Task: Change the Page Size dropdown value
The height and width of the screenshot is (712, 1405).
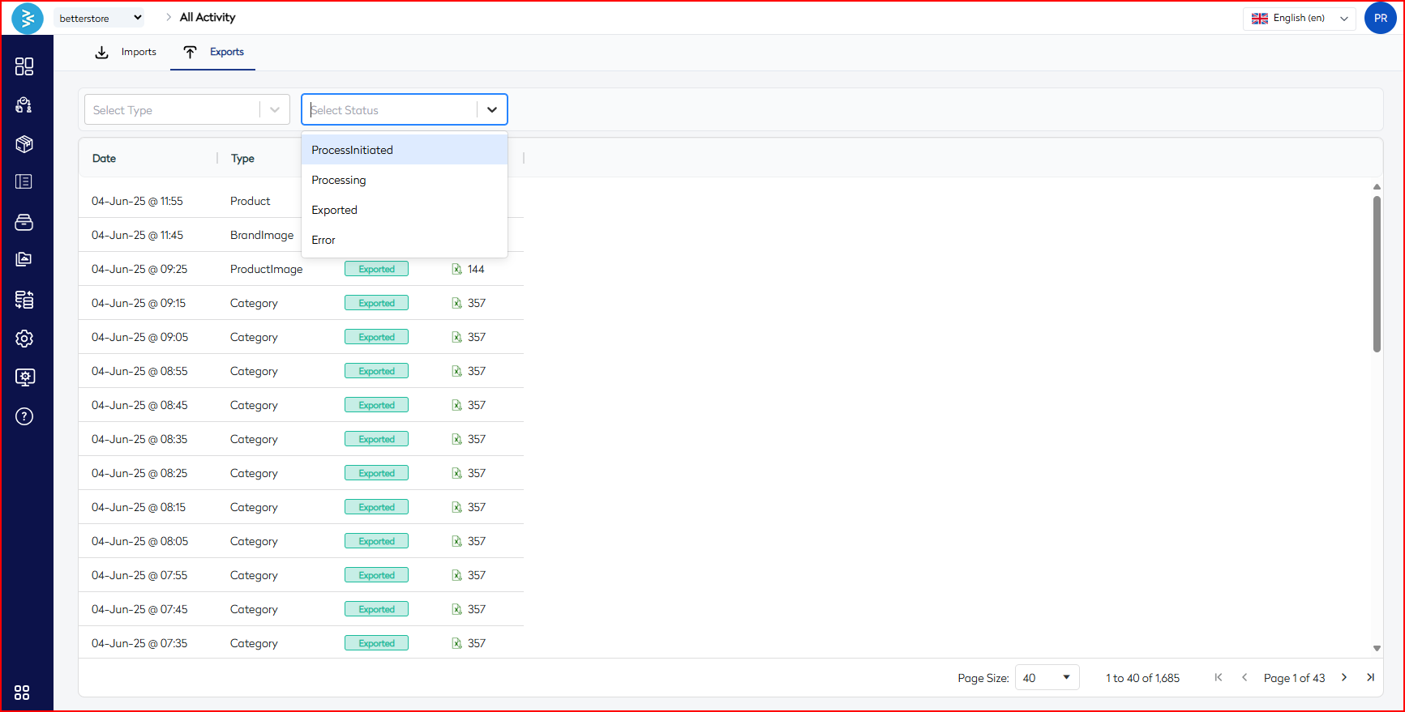Action: click(1046, 678)
